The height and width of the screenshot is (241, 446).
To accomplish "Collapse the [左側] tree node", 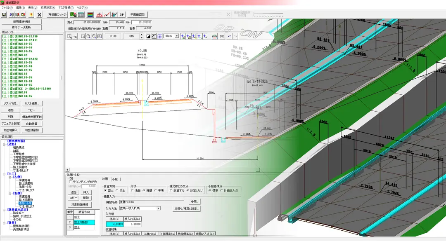I will [9, 177].
